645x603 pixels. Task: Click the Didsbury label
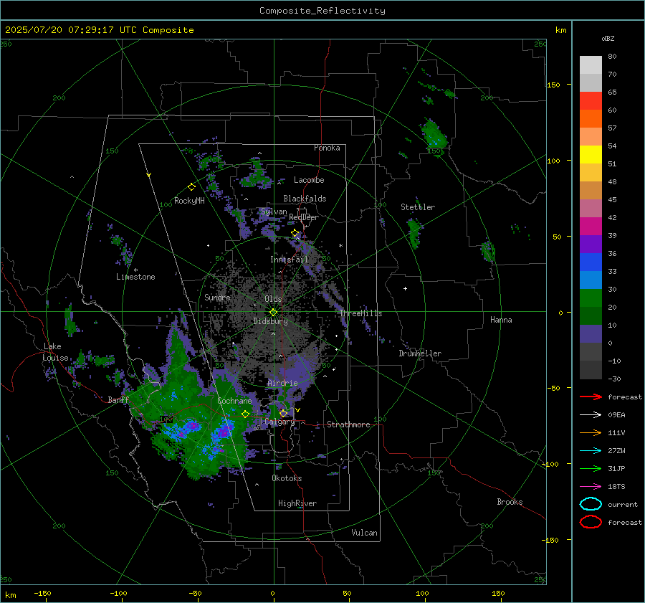click(270, 321)
